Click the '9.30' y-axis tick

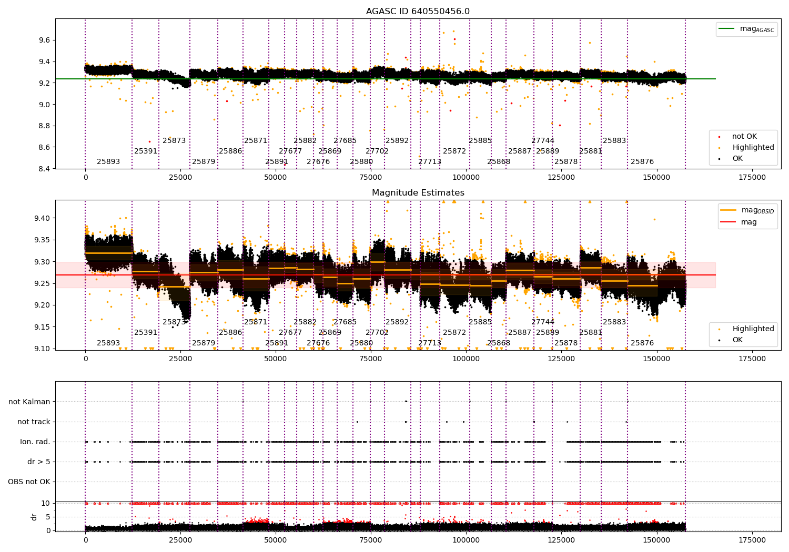click(x=42, y=262)
